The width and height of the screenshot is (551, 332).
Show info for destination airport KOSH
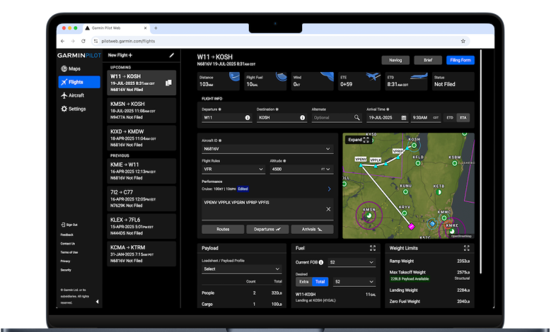point(302,117)
